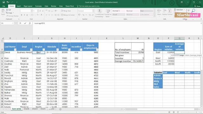Click the Increase Decimal icon

(x=90, y=15)
